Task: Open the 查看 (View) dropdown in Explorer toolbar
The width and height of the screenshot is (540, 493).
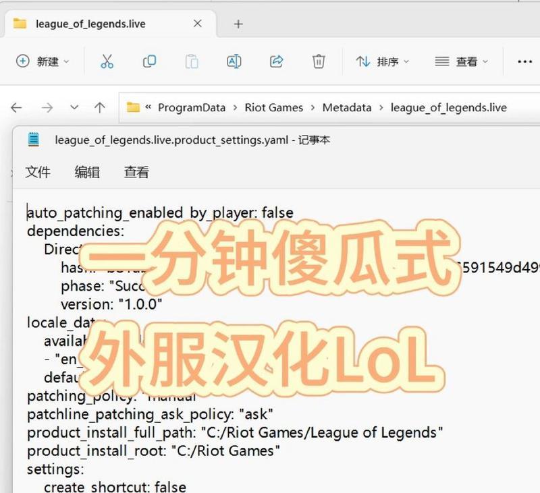Action: tap(462, 61)
